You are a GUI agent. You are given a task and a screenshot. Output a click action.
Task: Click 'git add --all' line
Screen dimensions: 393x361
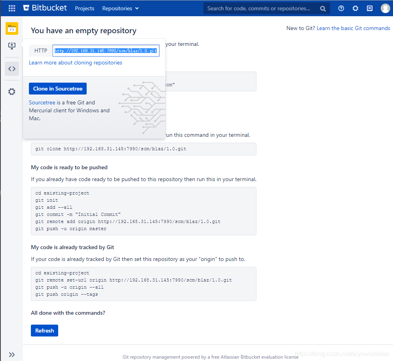(x=54, y=207)
